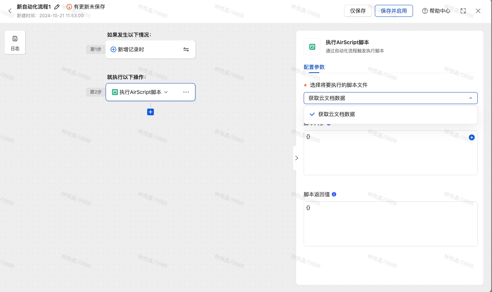Collapse the right configuration panel
The image size is (492, 292).
(x=297, y=158)
